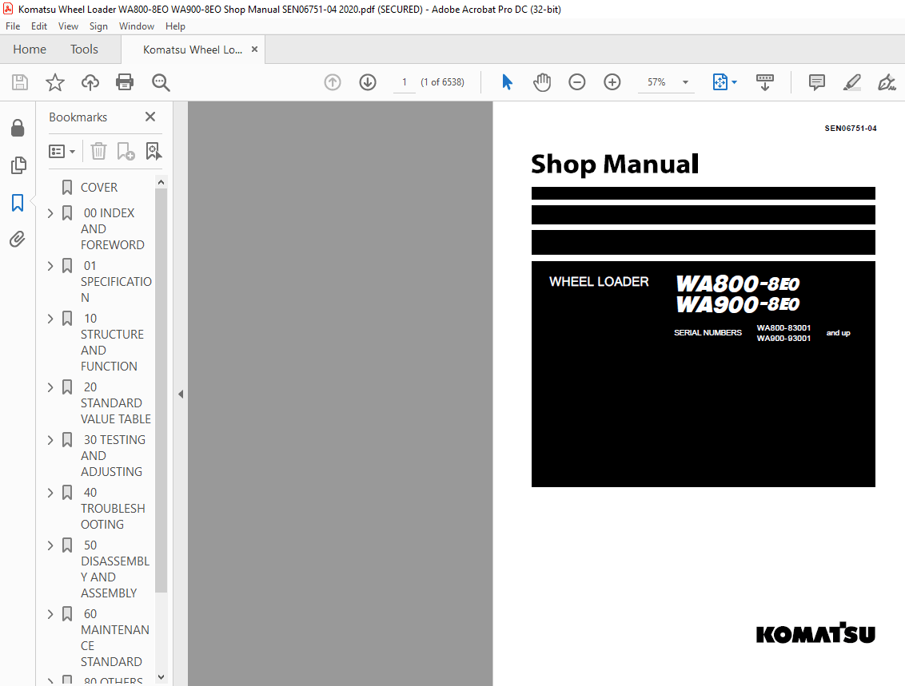Open Find with the magnifier icon
The width and height of the screenshot is (905, 686).
click(161, 81)
